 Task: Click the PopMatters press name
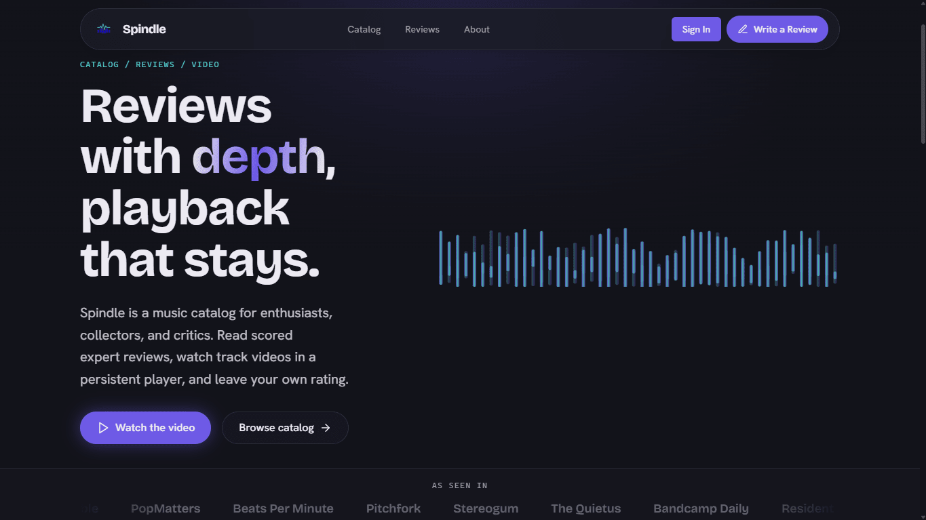coord(166,508)
